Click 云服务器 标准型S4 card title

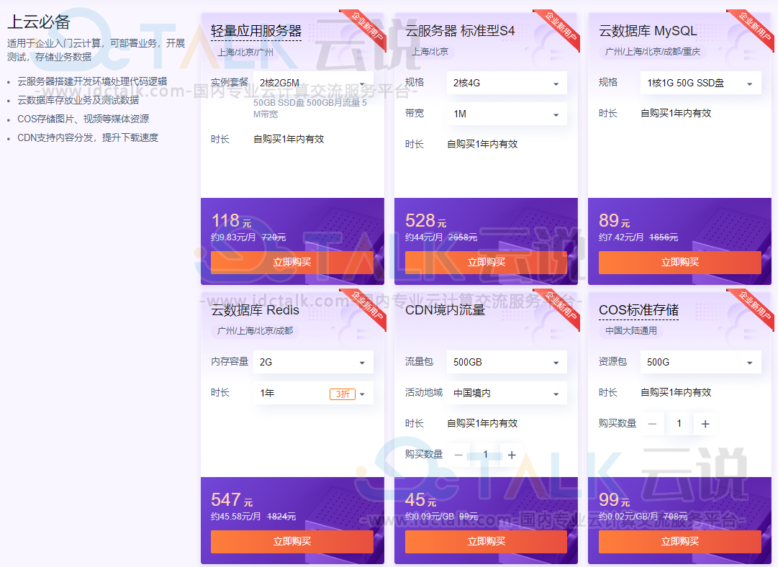(x=460, y=31)
